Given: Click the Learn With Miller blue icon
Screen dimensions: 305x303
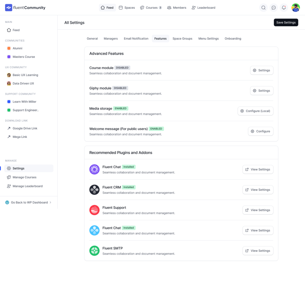Looking at the screenshot, I should click(9, 102).
